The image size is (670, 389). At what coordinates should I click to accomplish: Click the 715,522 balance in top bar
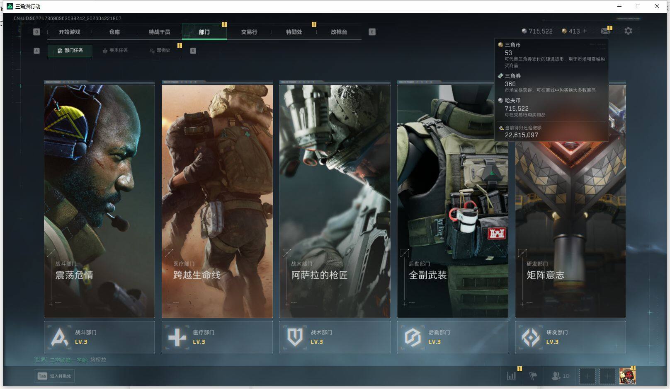[x=541, y=31]
